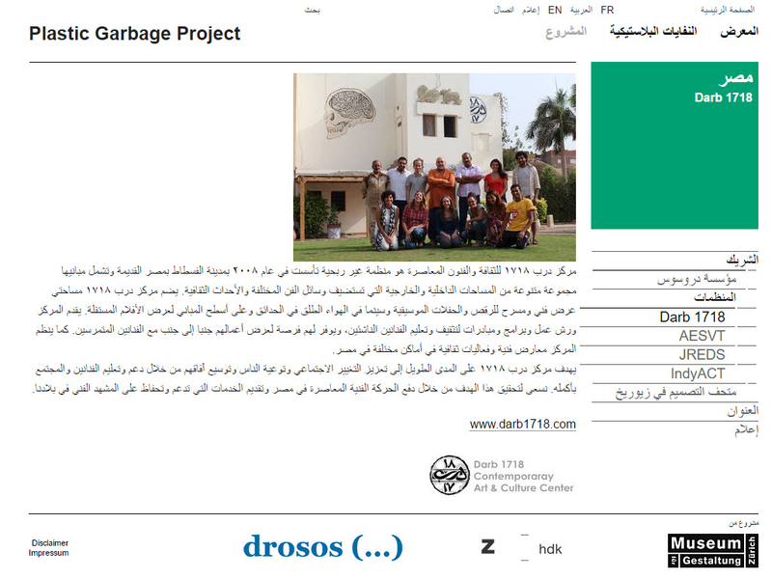Screen dimensions: 772x579
Task: Click the zhdk logo at the bottom
Action: [520, 546]
